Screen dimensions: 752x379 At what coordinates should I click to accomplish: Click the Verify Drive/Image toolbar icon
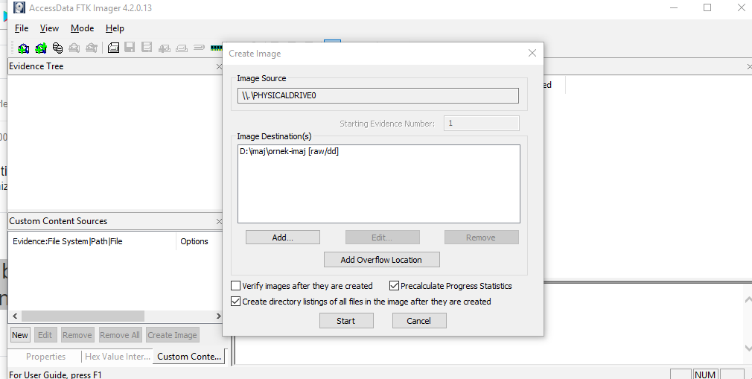point(199,48)
